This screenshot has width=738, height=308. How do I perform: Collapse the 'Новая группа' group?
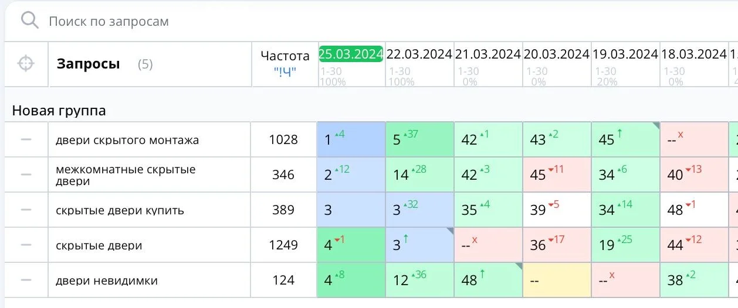(59, 111)
